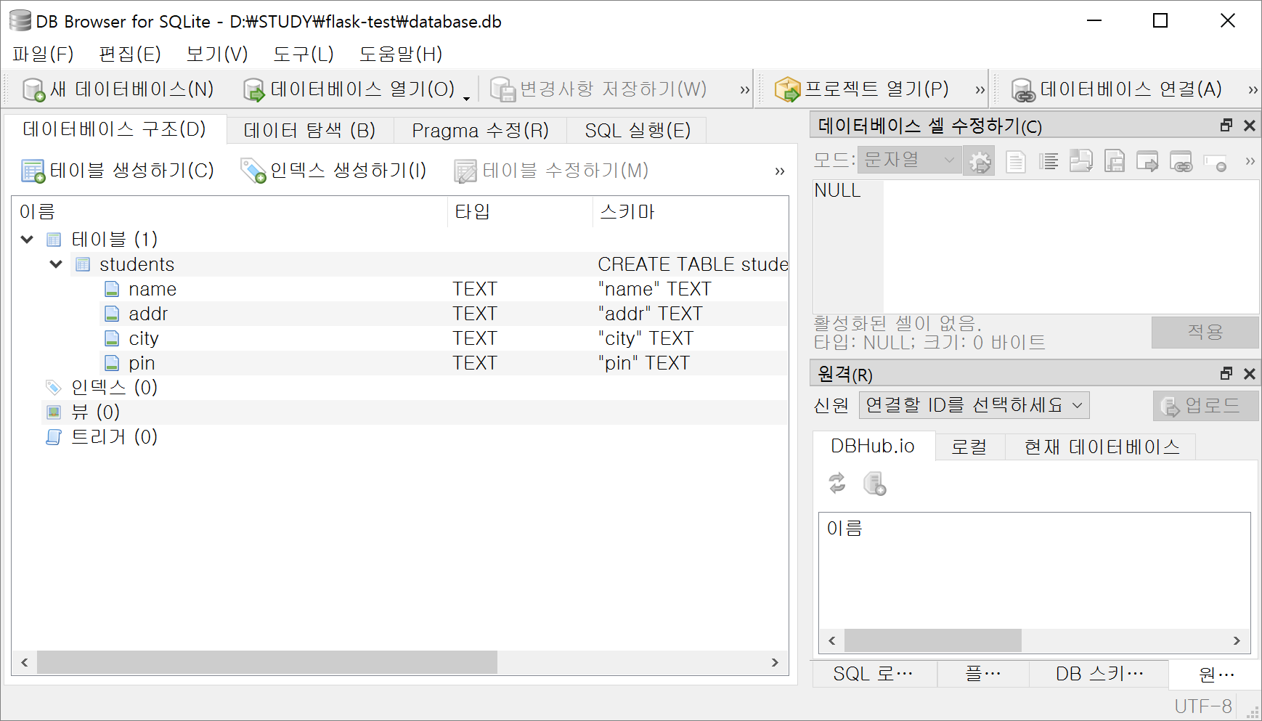
Task: Open the View (보기) menu
Action: pyautogui.click(x=217, y=54)
